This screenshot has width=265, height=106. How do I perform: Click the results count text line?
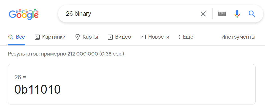pos(66,54)
